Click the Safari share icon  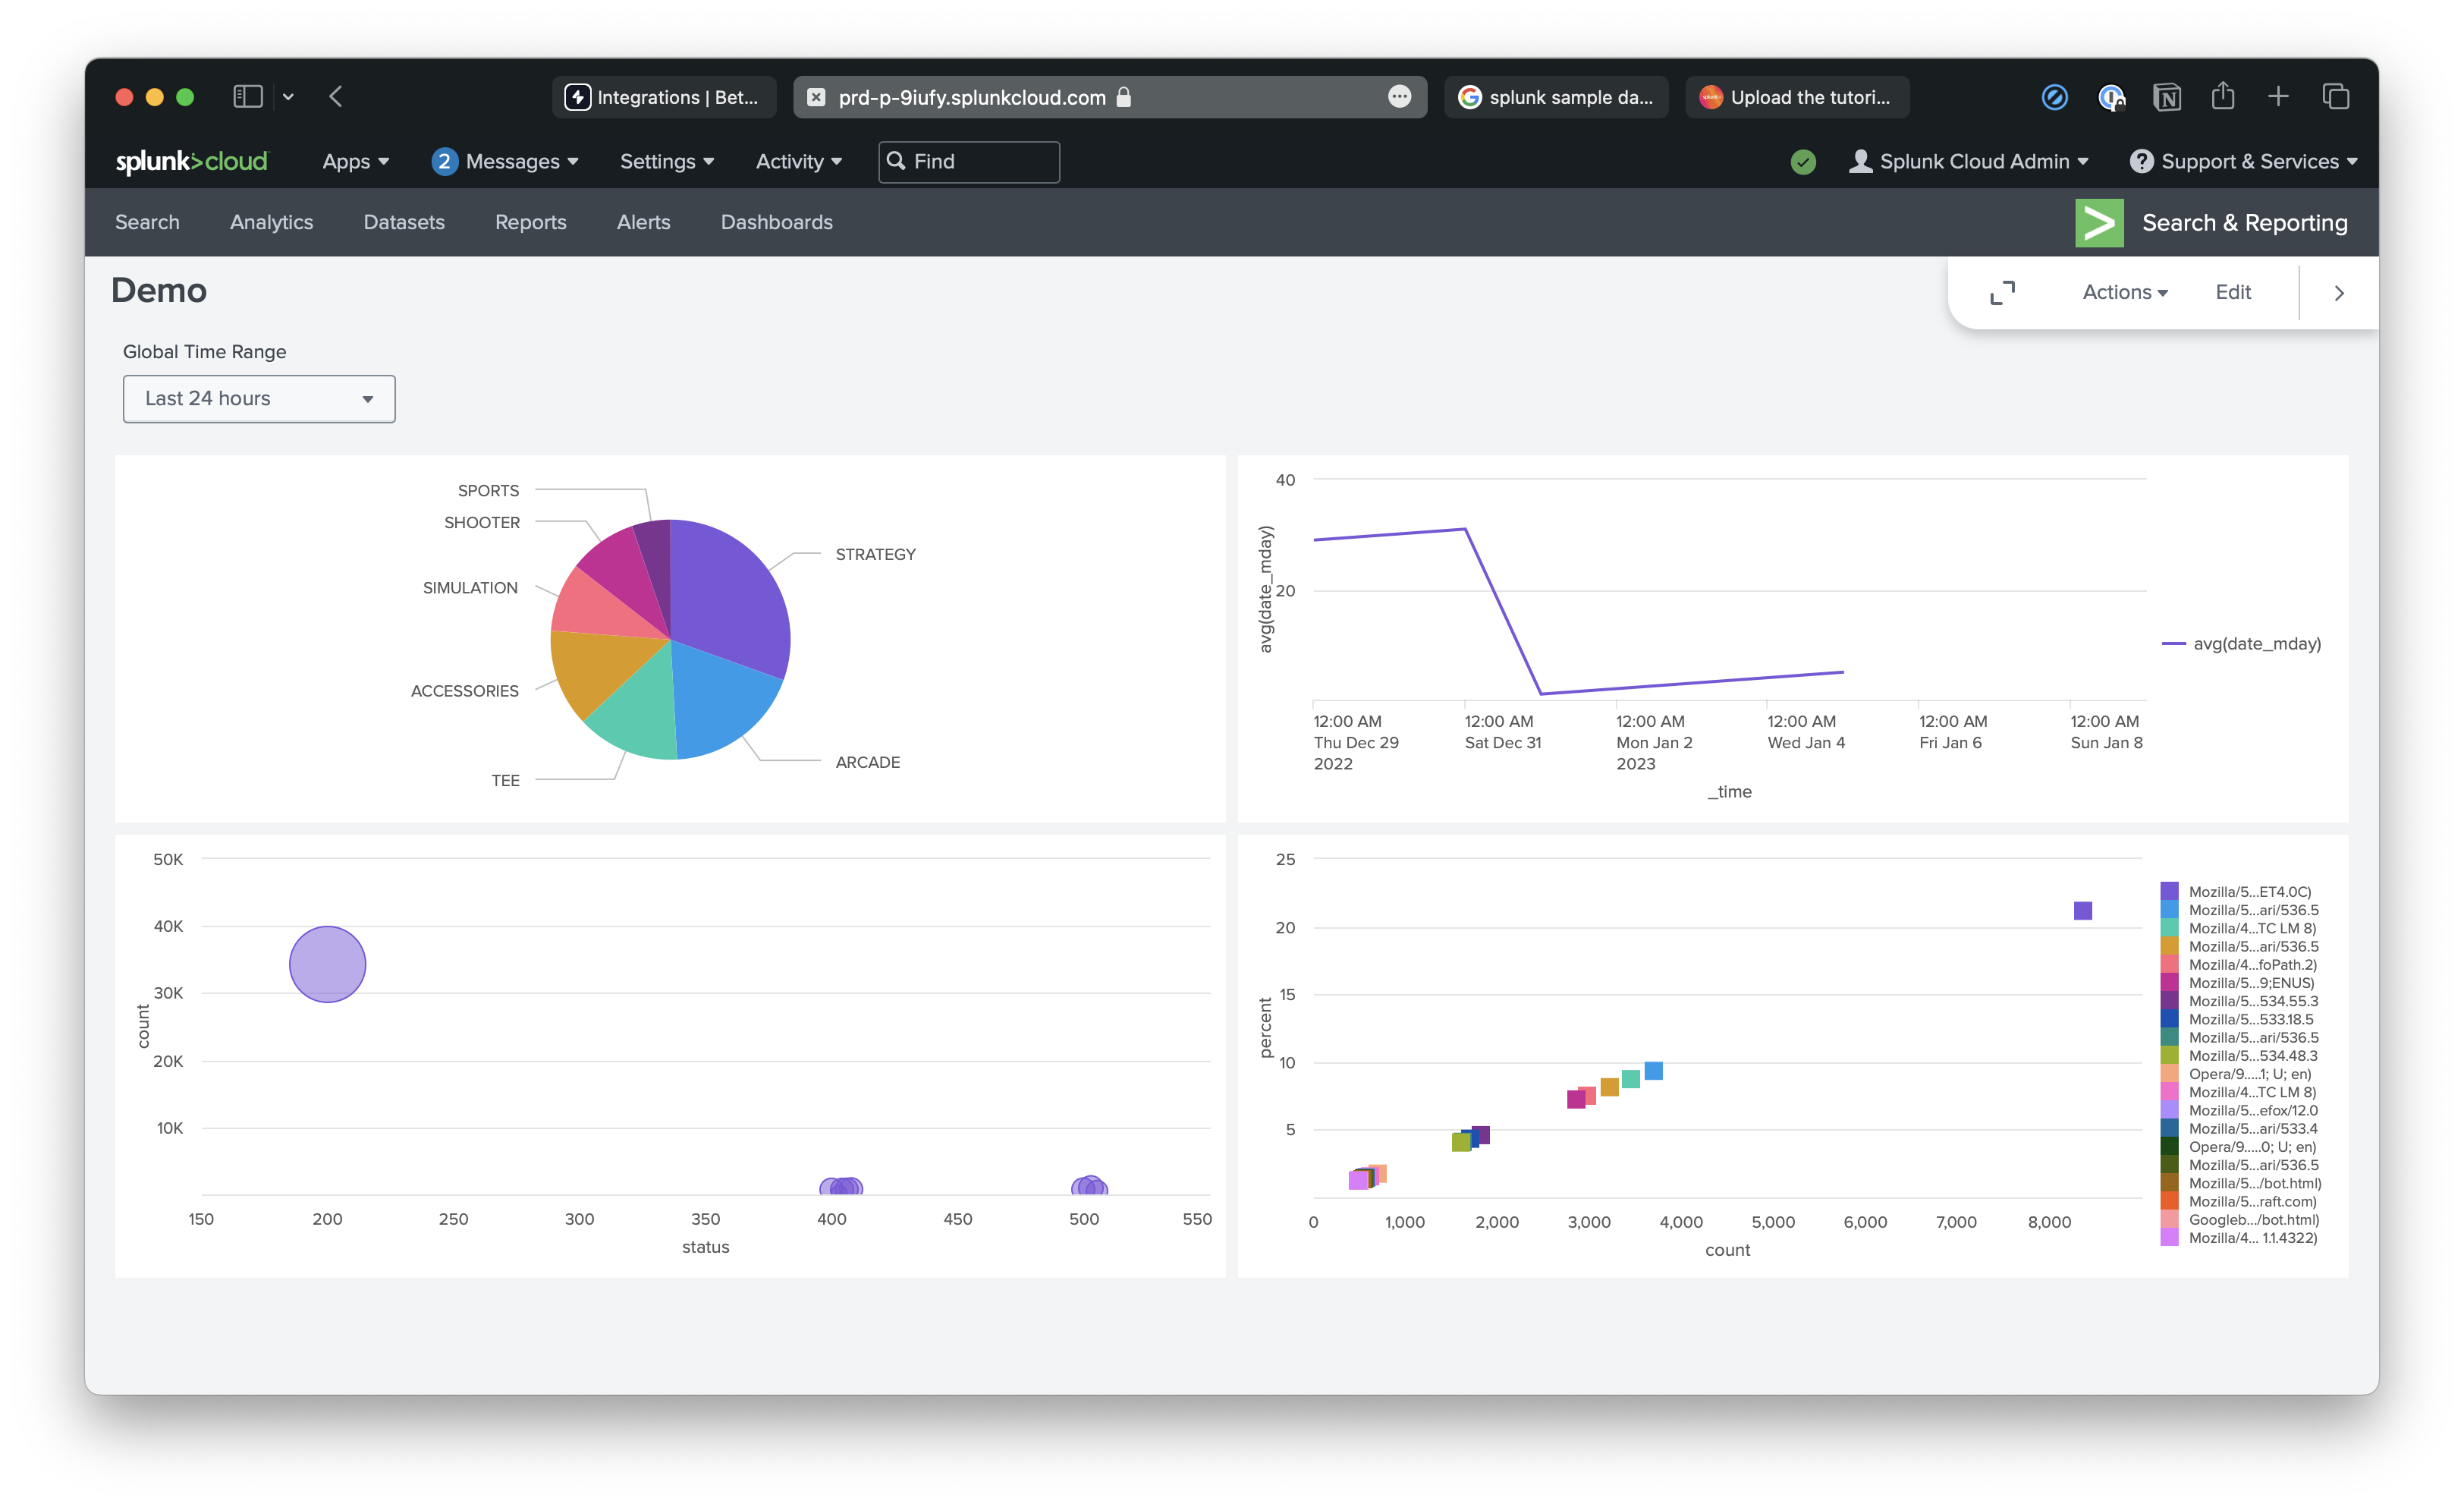tap(2222, 96)
